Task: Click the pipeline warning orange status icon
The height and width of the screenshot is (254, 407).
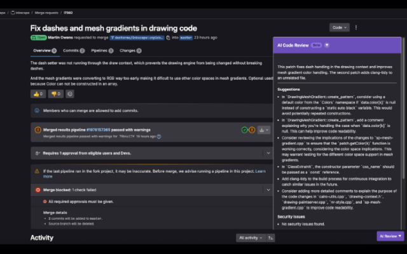Action: click(252, 130)
